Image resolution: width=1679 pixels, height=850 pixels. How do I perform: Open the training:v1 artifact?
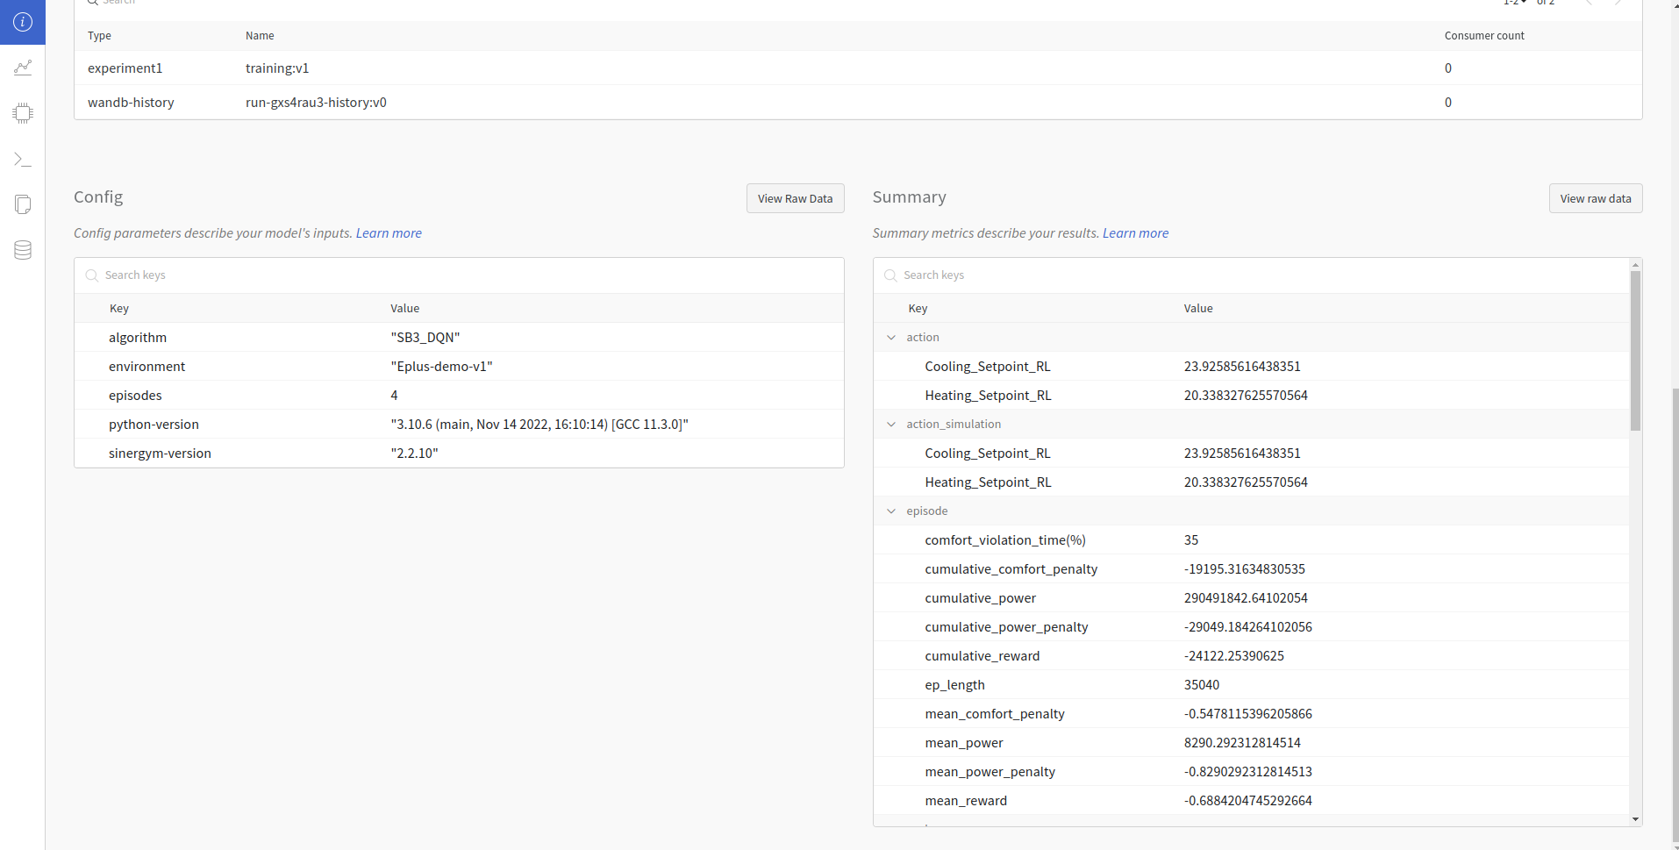pos(277,68)
